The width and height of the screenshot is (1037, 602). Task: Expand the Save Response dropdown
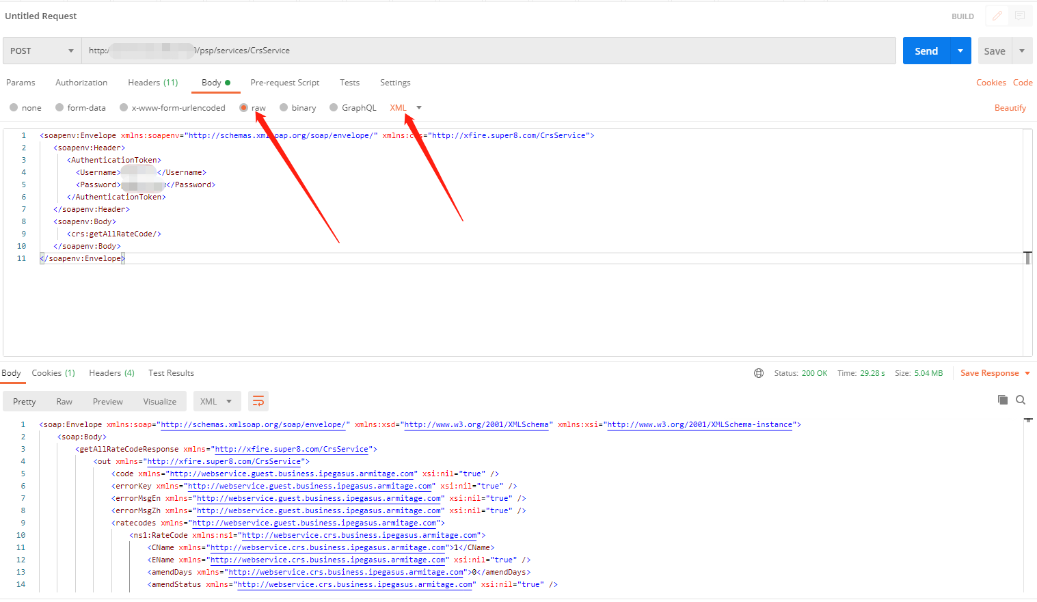click(x=1027, y=373)
